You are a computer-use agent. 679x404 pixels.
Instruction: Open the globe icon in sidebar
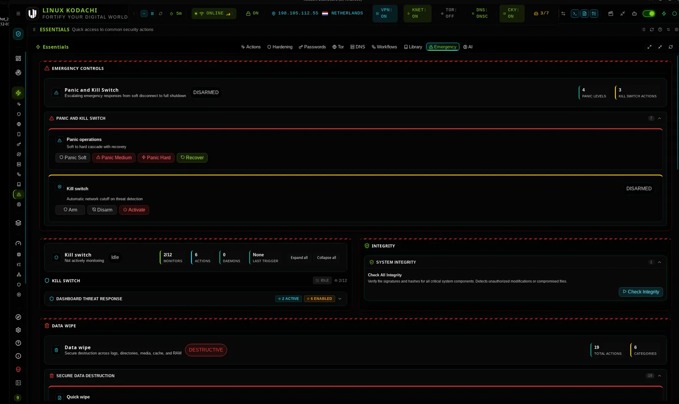(x=19, y=124)
